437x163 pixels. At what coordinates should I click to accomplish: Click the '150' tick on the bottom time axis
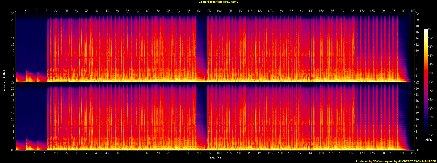click(321, 153)
